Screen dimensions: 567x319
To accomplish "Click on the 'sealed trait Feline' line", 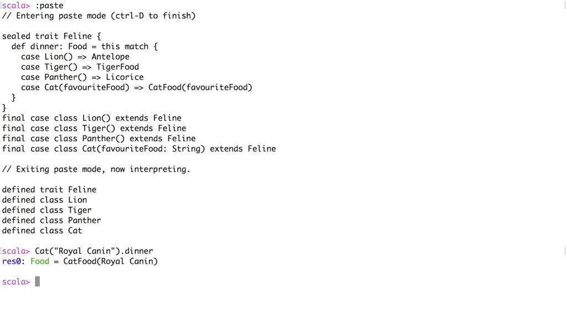I will click(x=51, y=36).
